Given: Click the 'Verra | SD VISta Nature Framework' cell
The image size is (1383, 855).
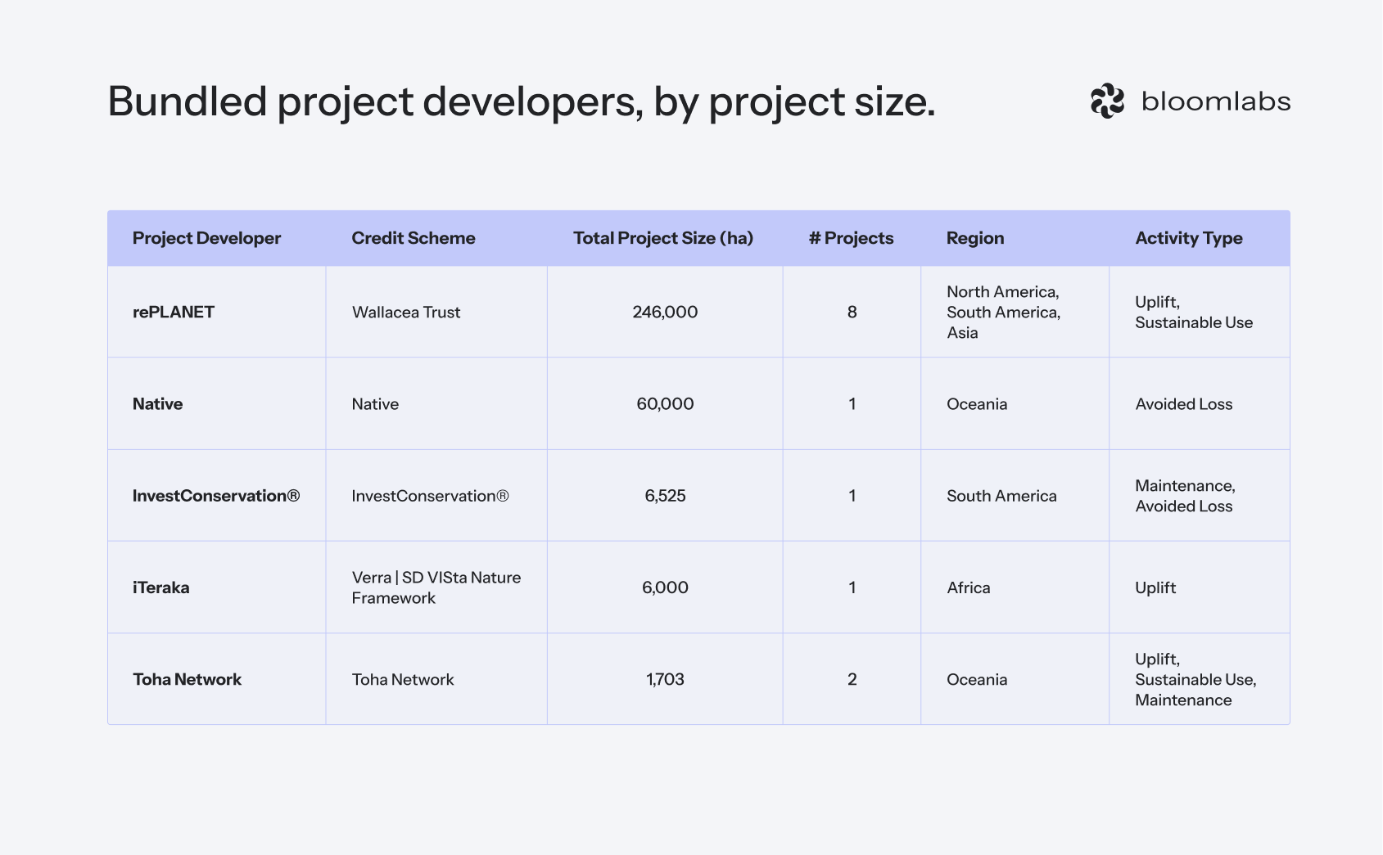Looking at the screenshot, I should (x=436, y=587).
